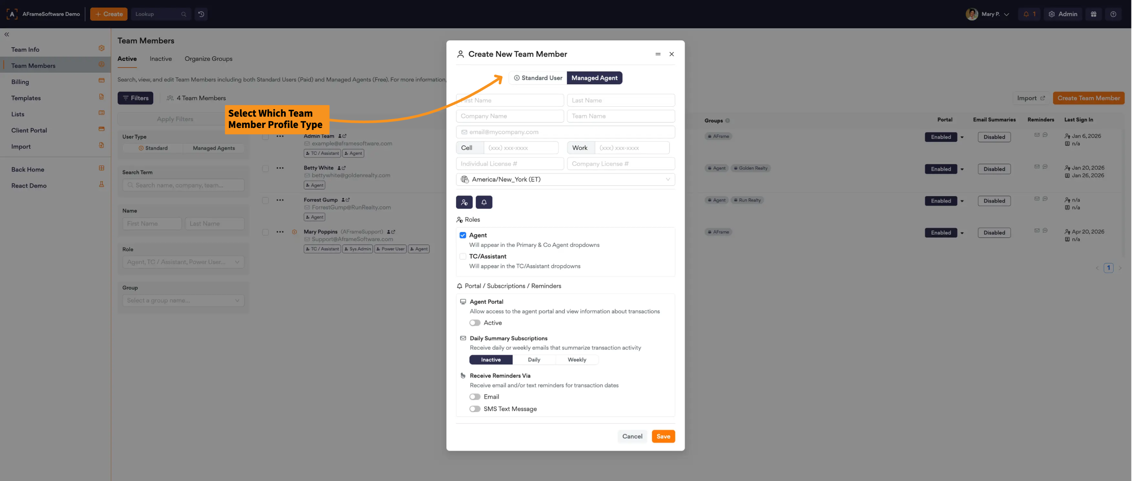
Task: Switch to the Inactive tab
Action: click(160, 59)
